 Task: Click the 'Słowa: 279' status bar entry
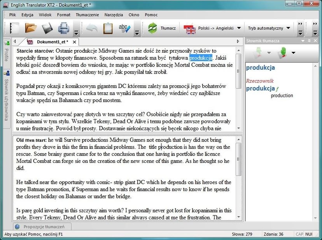tap(242, 234)
